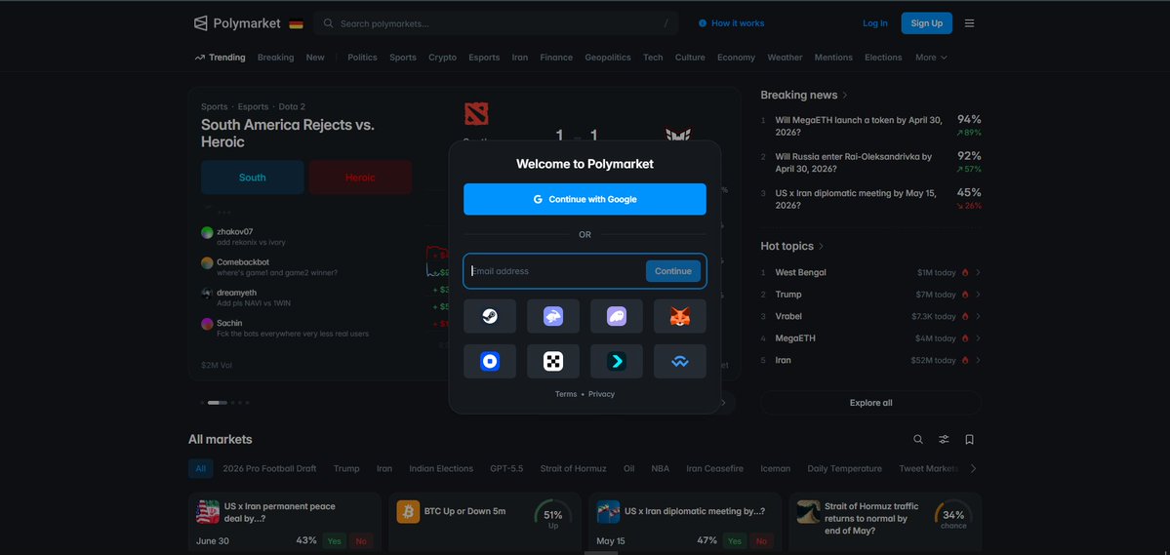Go to the Politics category
Image resolution: width=1170 pixels, height=555 pixels.
pos(362,58)
